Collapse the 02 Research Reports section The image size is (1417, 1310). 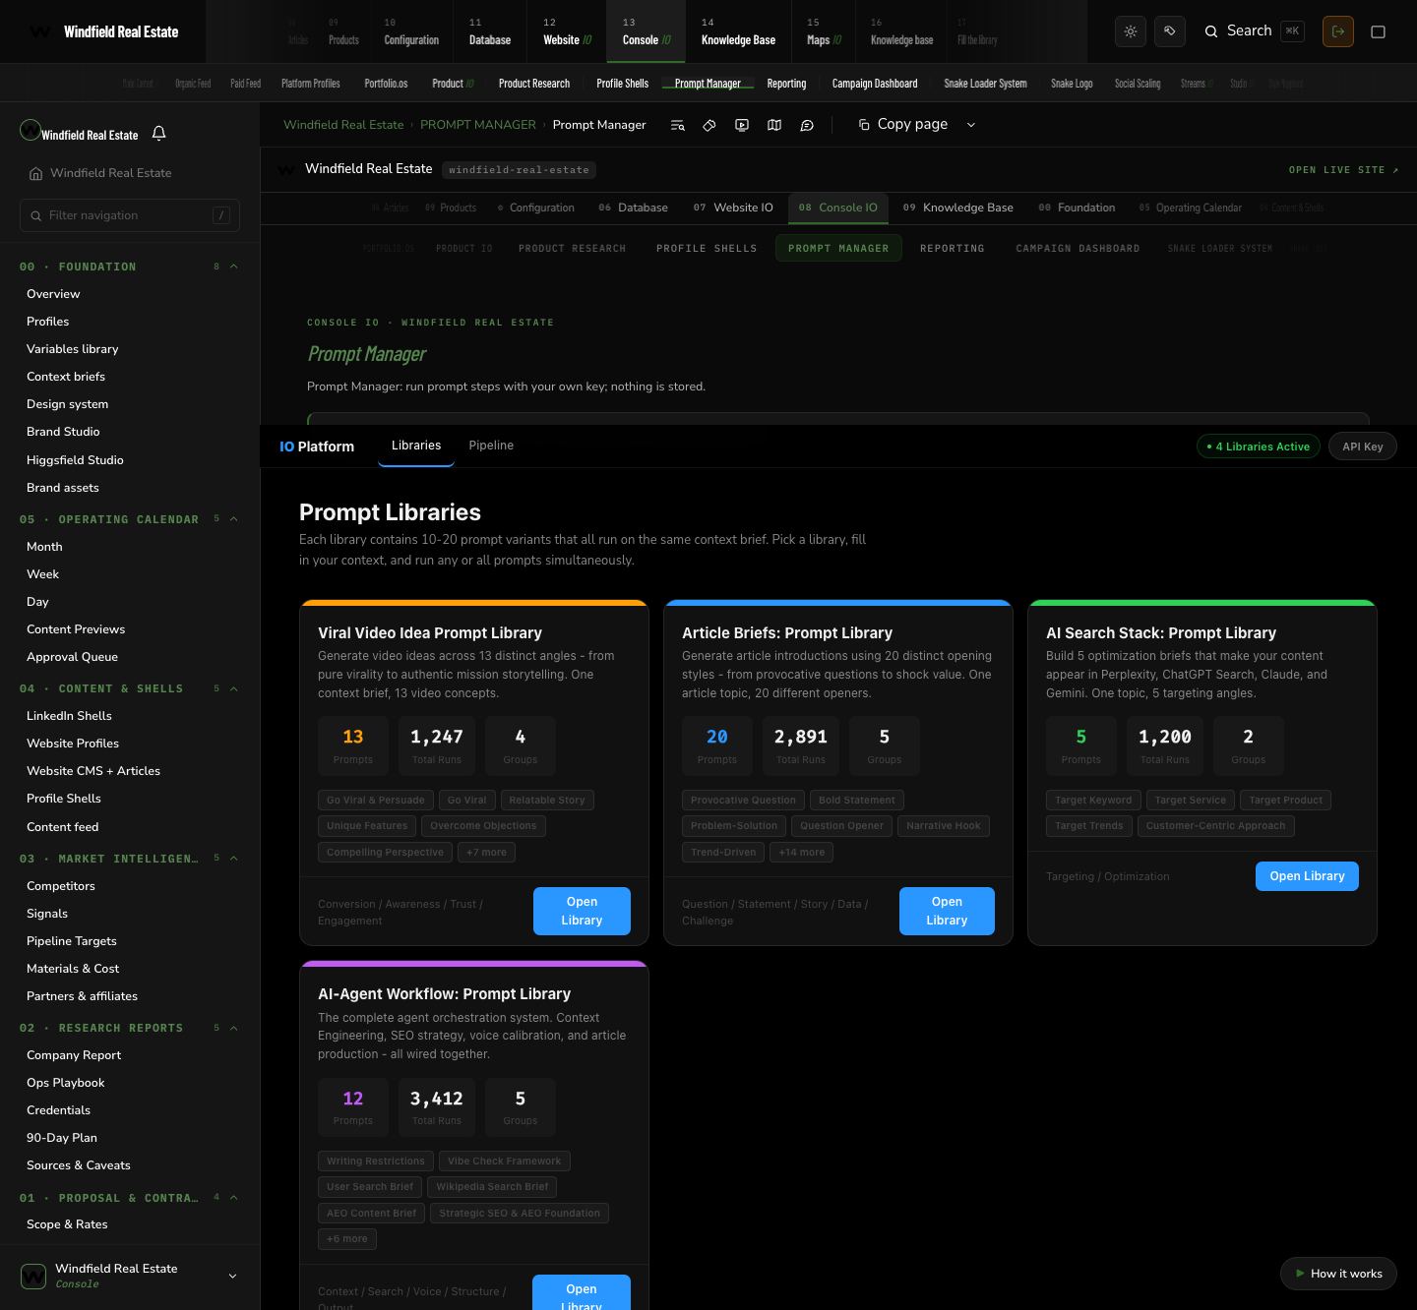point(234,1028)
